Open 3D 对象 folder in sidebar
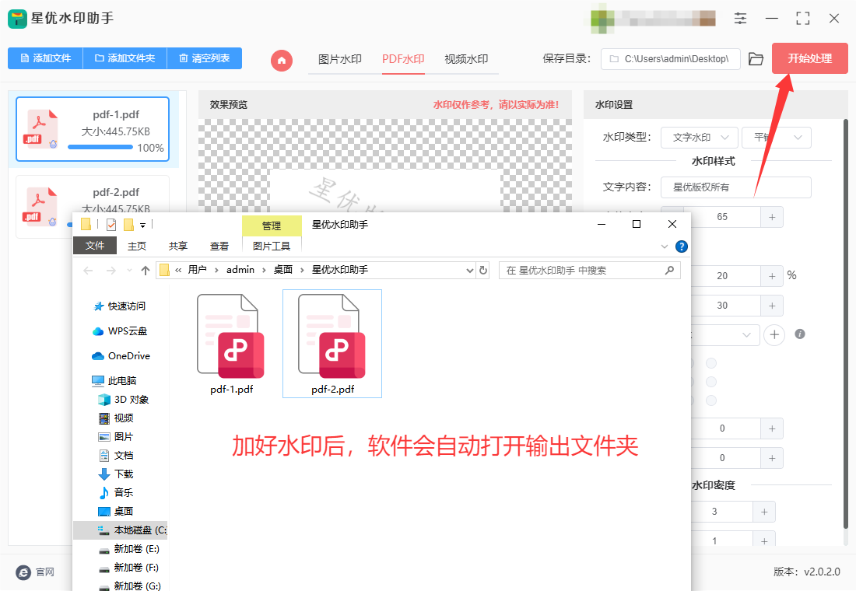This screenshot has height=591, width=856. point(124,400)
